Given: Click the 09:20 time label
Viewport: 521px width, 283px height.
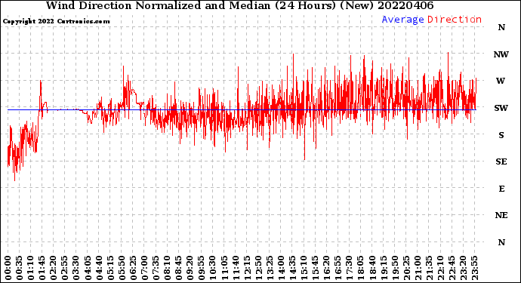Looking at the screenshot, I should [x=190, y=268].
